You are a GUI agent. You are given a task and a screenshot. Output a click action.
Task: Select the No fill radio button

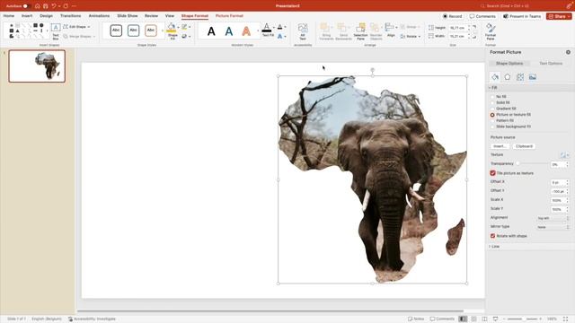[x=492, y=97]
